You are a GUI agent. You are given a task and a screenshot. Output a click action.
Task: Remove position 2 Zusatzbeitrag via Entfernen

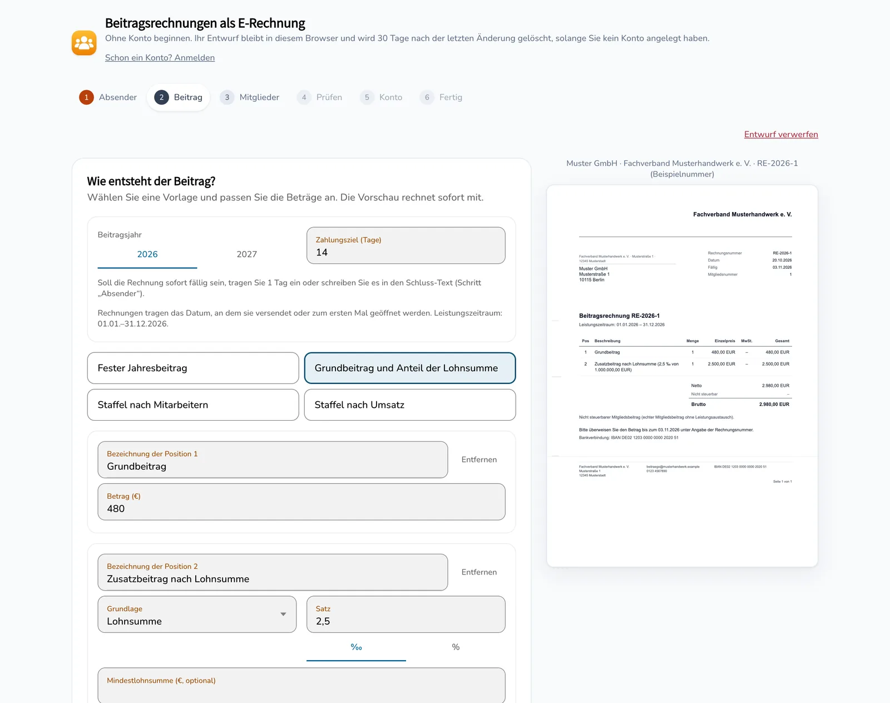coord(479,572)
